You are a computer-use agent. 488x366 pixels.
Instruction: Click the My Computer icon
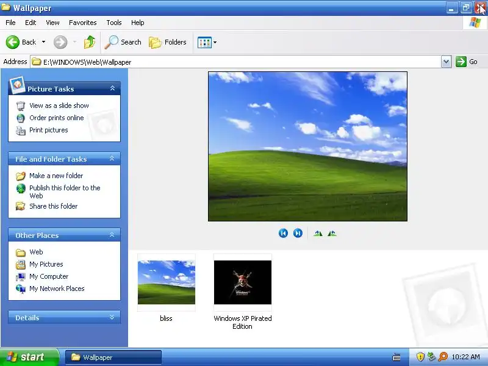pos(21,276)
